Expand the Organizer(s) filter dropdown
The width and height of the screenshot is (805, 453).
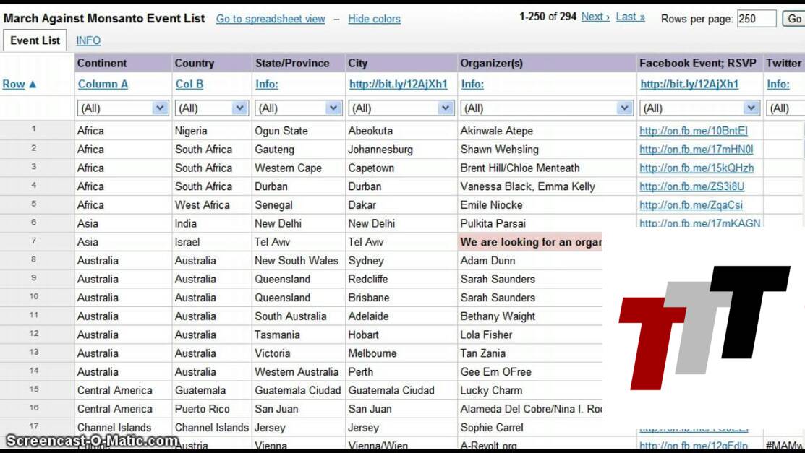click(x=625, y=108)
